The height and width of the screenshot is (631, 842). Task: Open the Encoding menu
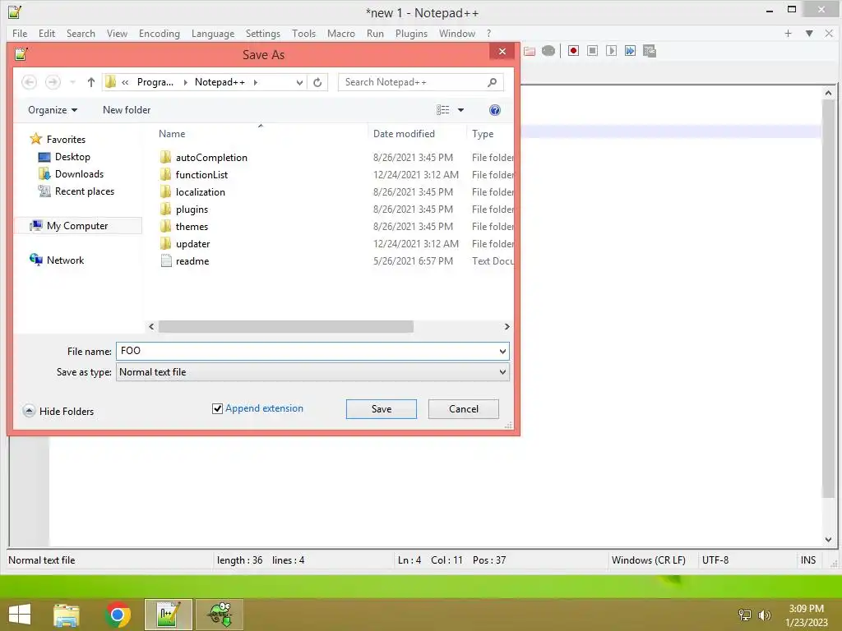(x=159, y=33)
